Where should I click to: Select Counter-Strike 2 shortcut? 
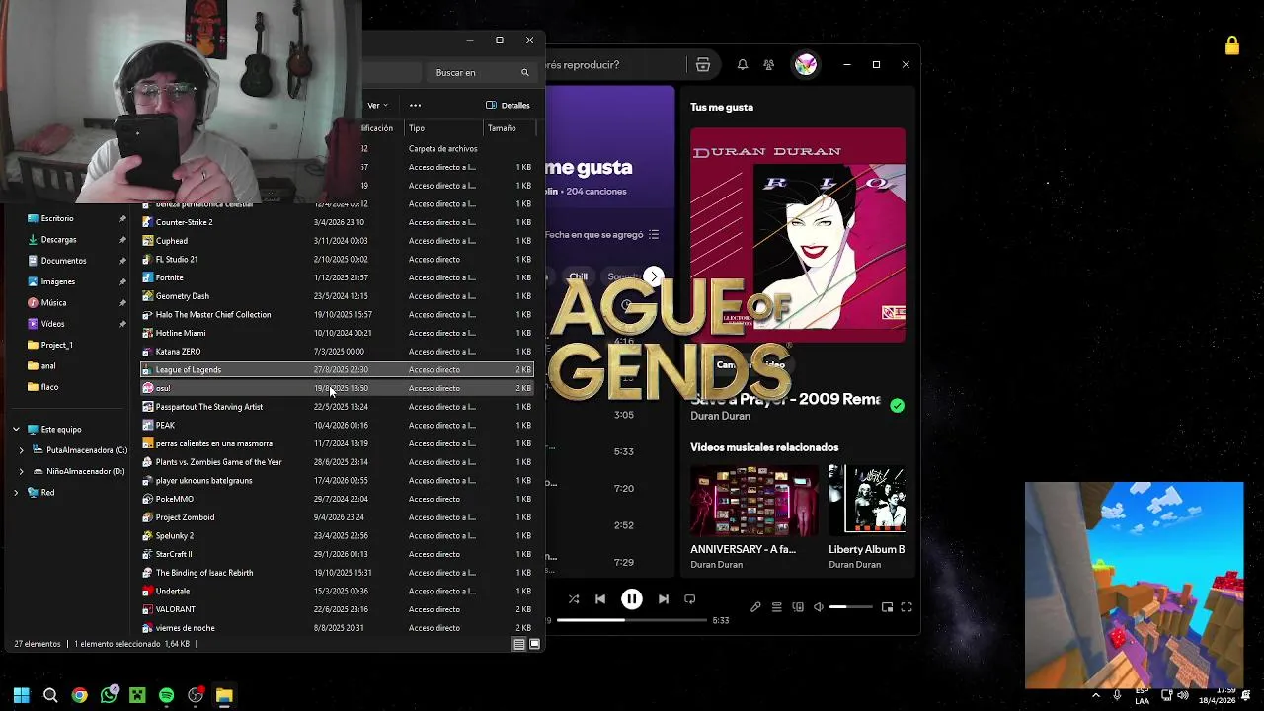click(337, 222)
